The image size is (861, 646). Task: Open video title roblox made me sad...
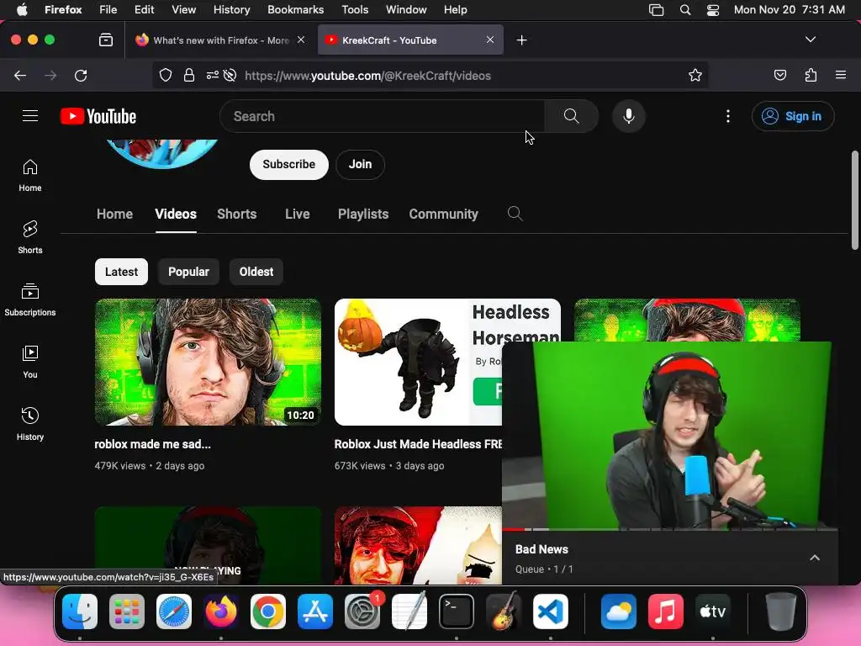click(x=153, y=444)
